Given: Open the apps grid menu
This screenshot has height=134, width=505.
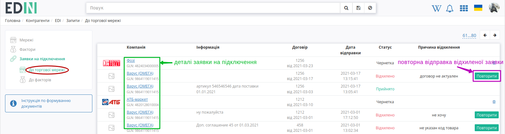Looking at the screenshot, I should click(464, 8).
